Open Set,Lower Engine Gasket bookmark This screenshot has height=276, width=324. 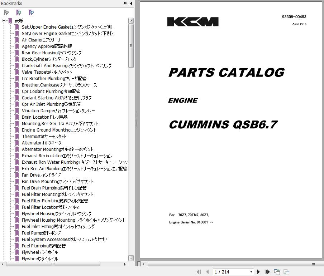pyautogui.click(x=67, y=33)
